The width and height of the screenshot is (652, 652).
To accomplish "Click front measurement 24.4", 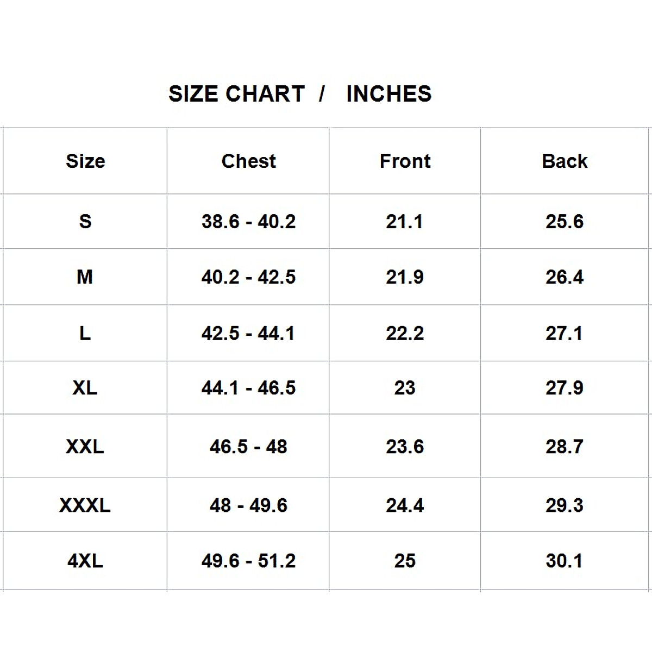I will tap(405, 505).
